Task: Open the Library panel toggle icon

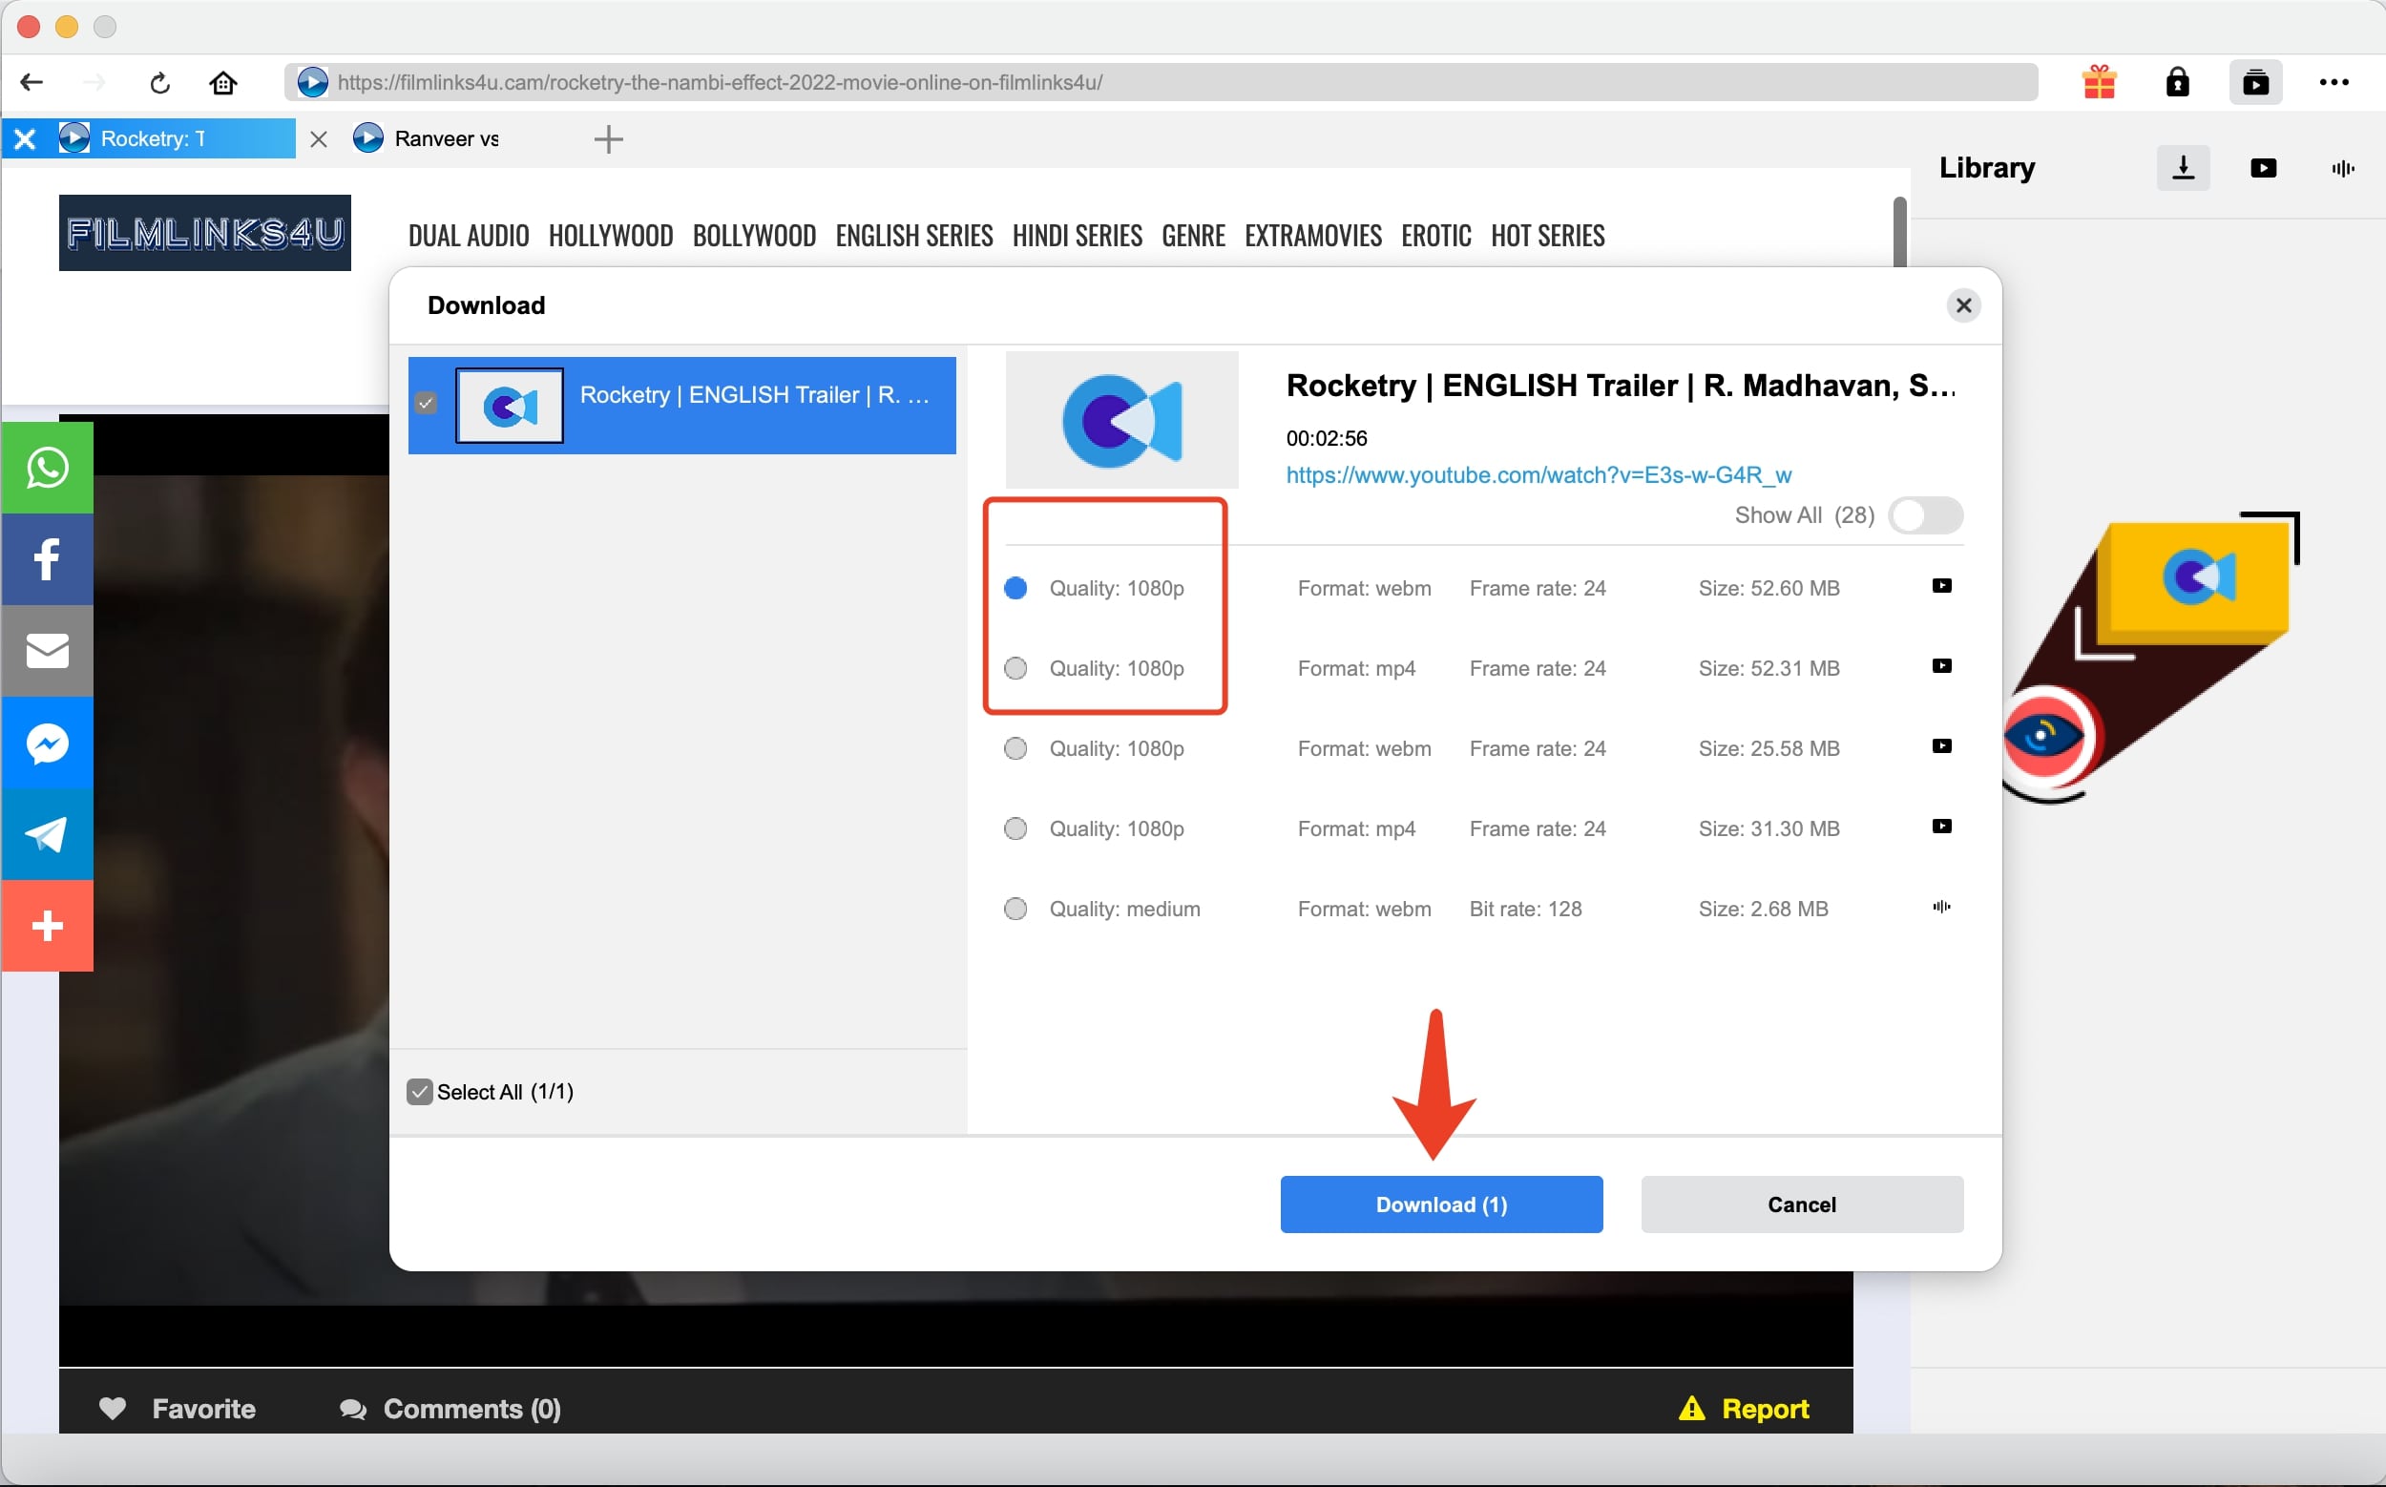Action: click(2254, 82)
